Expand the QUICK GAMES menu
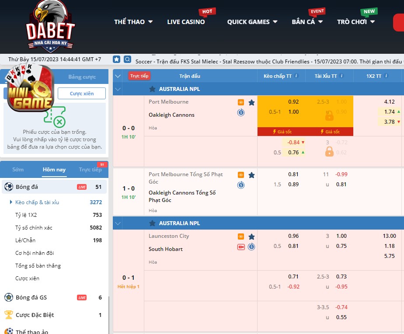 pos(252,22)
